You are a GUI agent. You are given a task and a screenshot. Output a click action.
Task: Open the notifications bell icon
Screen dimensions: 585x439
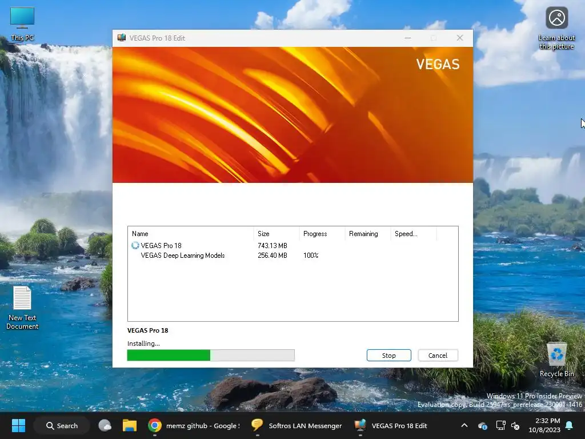click(x=570, y=425)
